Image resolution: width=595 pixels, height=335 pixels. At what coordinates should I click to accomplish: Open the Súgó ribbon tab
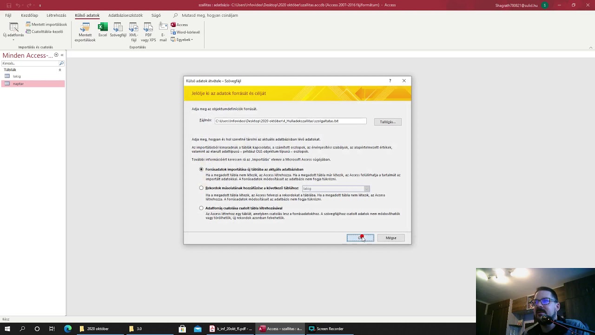tap(156, 15)
